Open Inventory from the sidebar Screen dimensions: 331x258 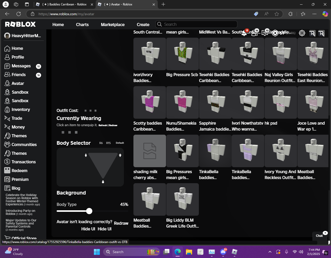pyautogui.click(x=17, y=109)
